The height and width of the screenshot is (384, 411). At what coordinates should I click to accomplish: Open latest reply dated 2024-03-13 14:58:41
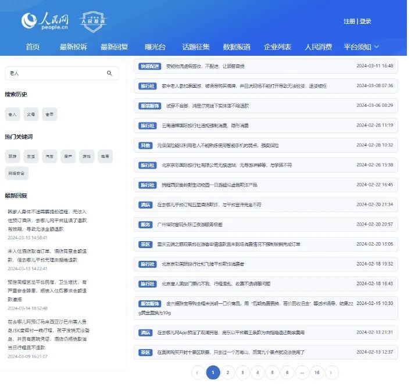[x=47, y=224]
